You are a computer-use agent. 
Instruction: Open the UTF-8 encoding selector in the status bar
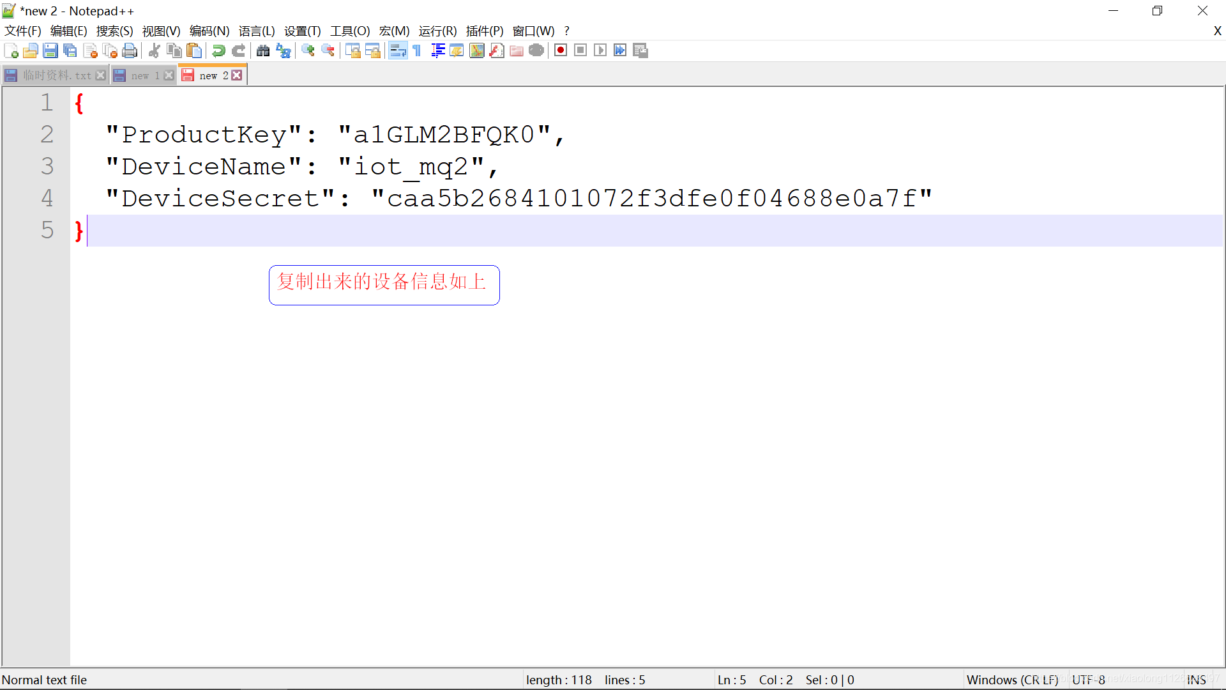coord(1088,680)
